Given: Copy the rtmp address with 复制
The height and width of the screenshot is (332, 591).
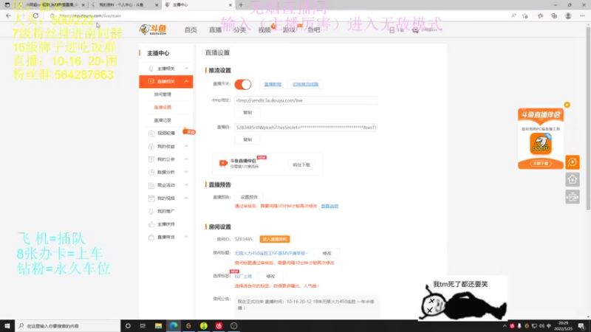Looking at the screenshot, I should point(247,113).
